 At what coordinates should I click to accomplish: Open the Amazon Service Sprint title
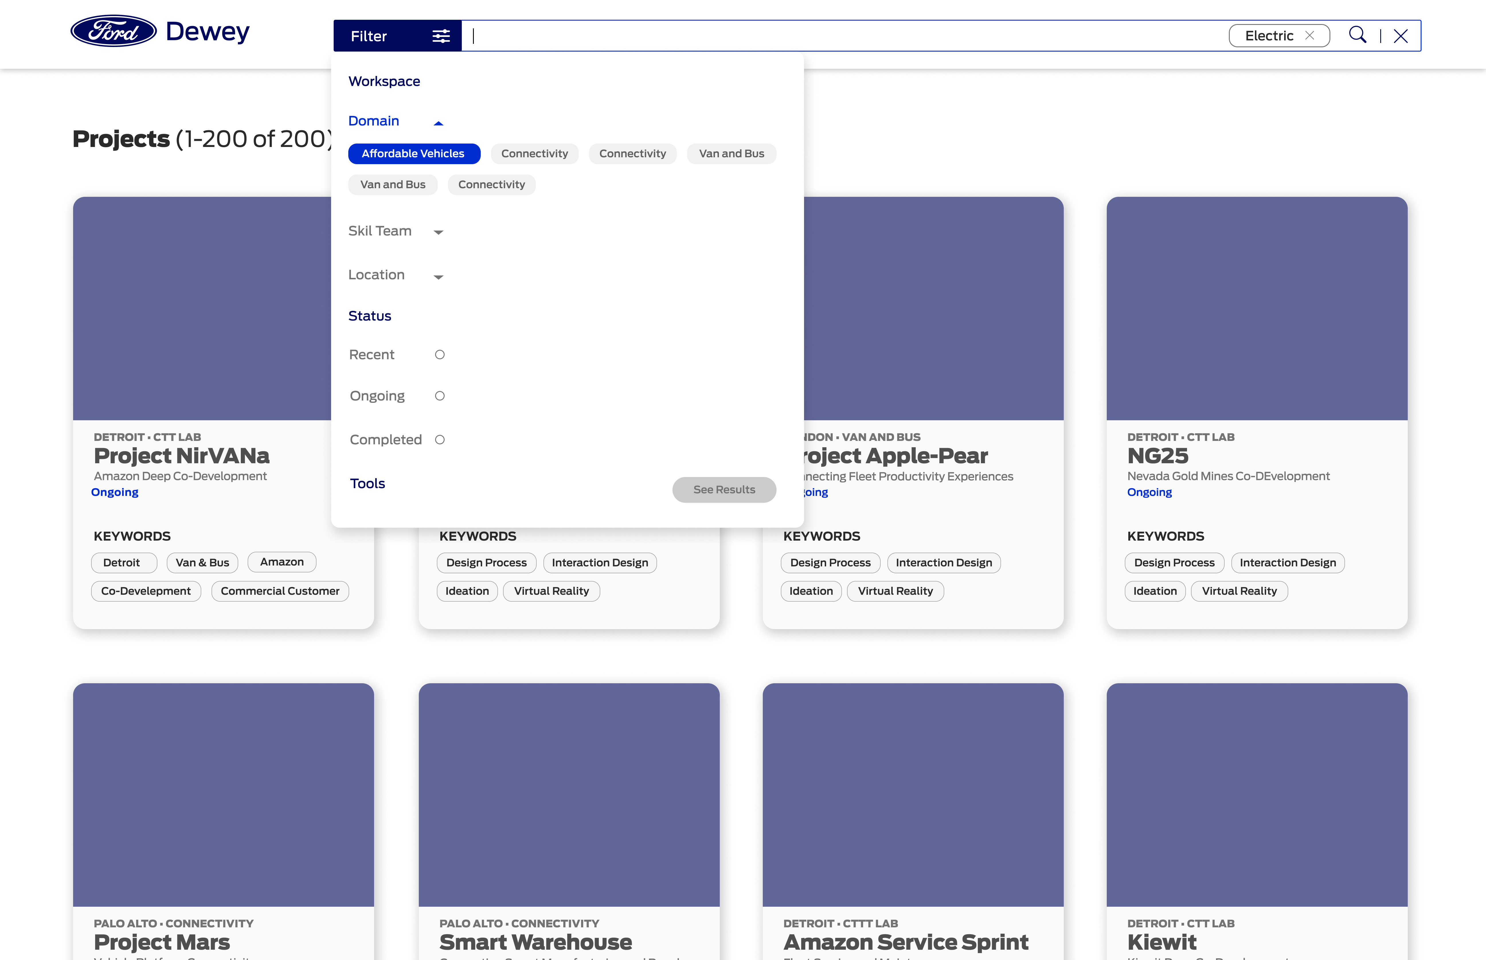point(906,942)
